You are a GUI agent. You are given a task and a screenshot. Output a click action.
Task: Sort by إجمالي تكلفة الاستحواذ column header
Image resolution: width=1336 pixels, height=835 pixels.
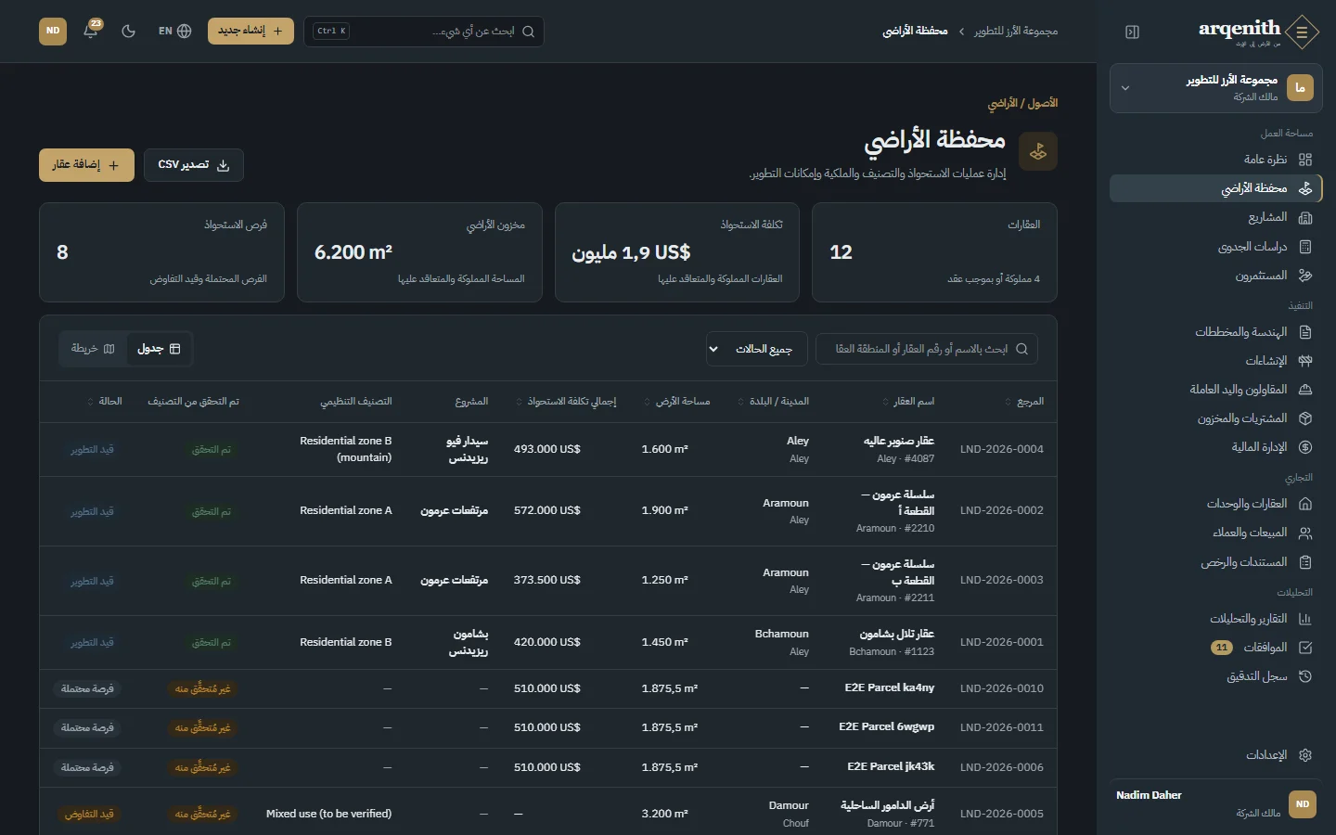tap(566, 402)
